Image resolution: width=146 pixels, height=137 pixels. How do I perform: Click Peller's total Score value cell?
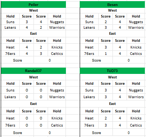(x=50, y=60)
